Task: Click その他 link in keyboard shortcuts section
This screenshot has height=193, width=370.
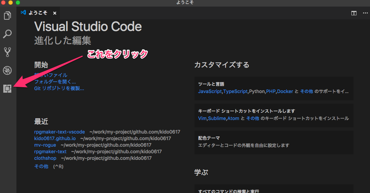Action: click(x=253, y=118)
